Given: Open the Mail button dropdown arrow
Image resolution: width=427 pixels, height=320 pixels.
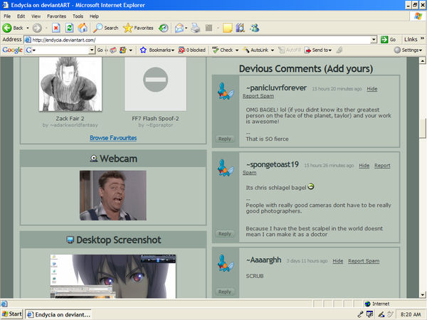Looking at the screenshot, I should tap(186, 28).
